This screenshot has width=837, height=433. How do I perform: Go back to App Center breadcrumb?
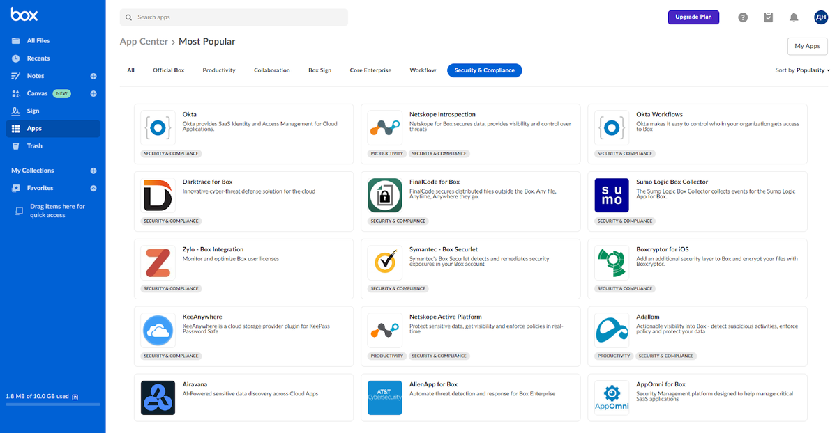point(144,42)
